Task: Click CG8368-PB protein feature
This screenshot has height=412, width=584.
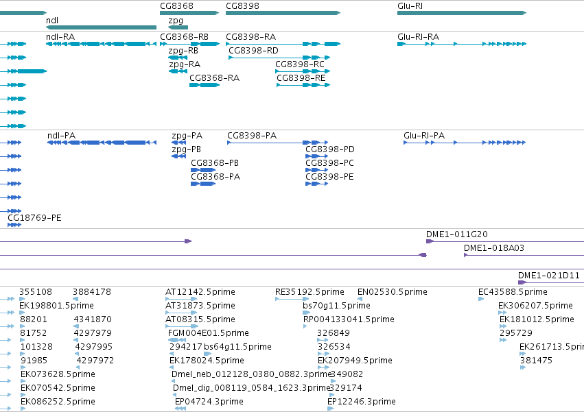Action: [203, 170]
